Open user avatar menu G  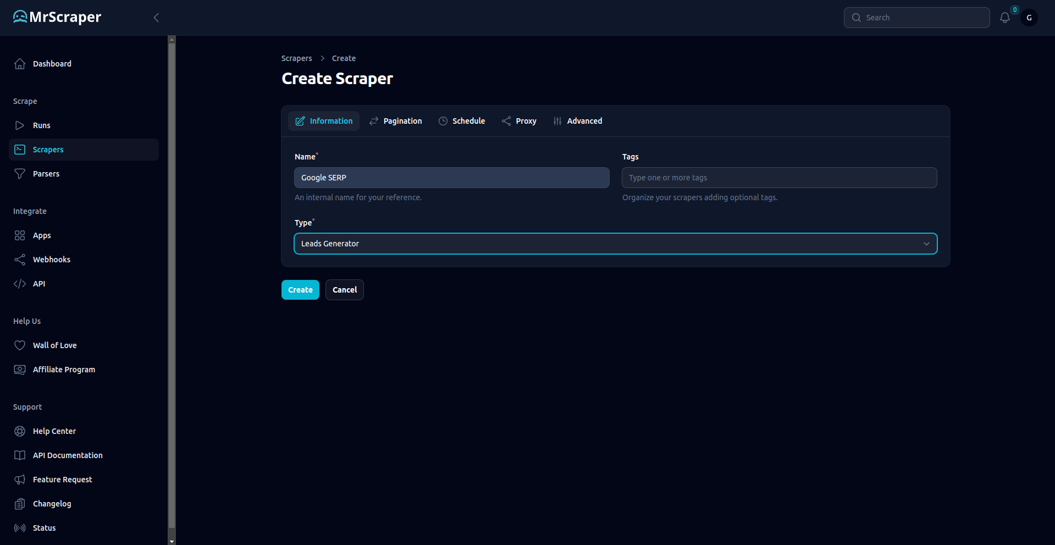point(1029,18)
